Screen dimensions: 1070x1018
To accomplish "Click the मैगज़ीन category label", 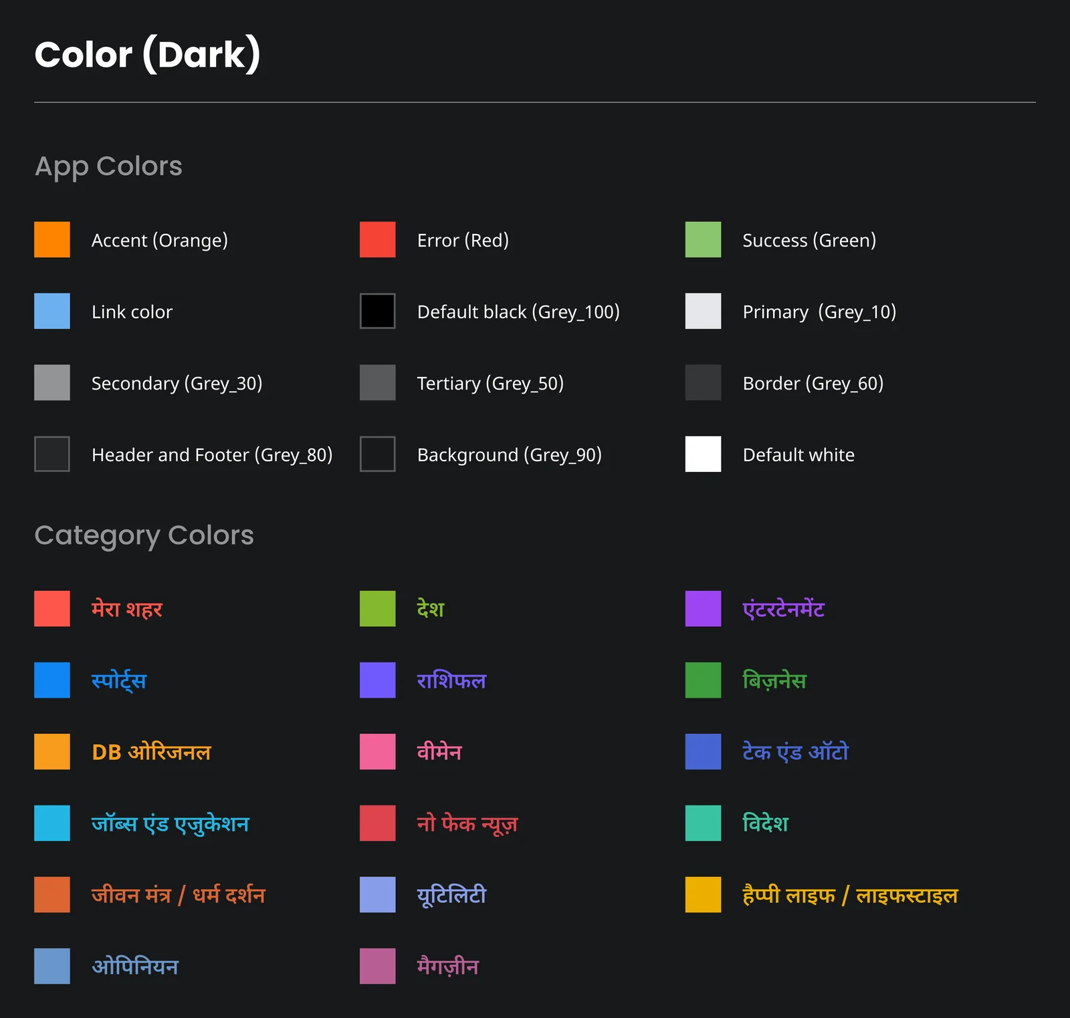I will pos(447,967).
